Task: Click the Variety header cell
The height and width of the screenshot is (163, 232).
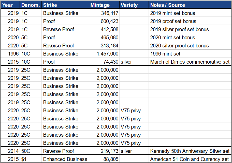Action: [134, 5]
